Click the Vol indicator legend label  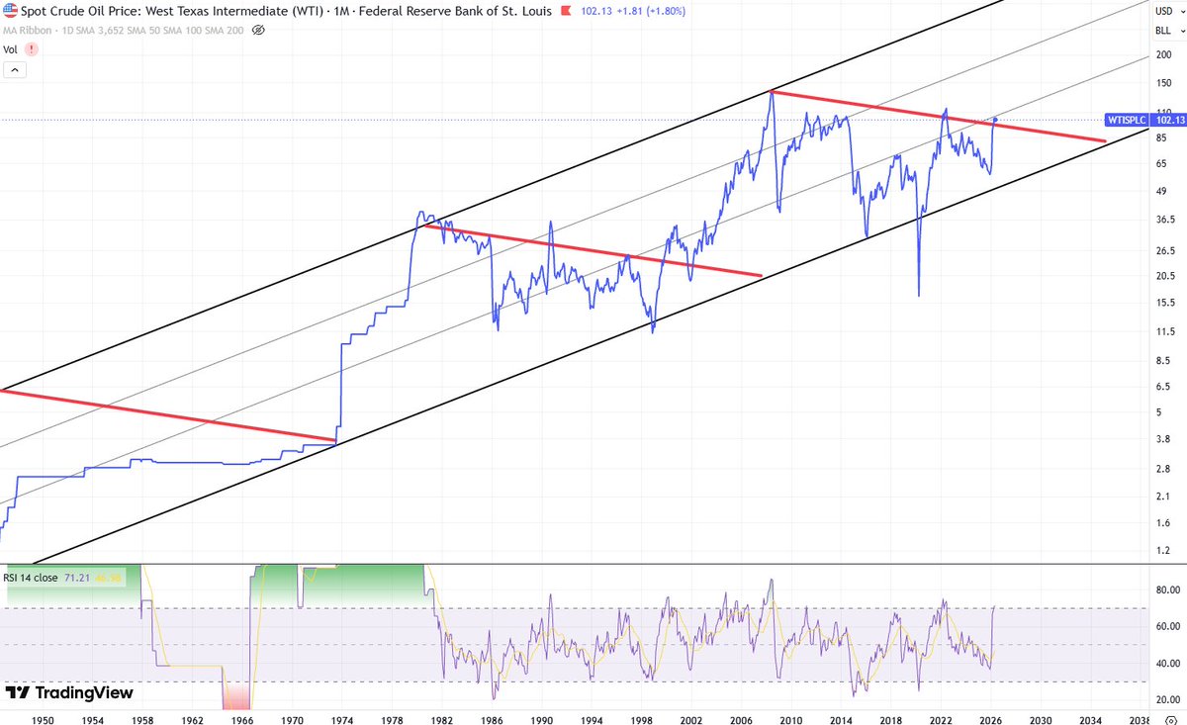(x=11, y=48)
